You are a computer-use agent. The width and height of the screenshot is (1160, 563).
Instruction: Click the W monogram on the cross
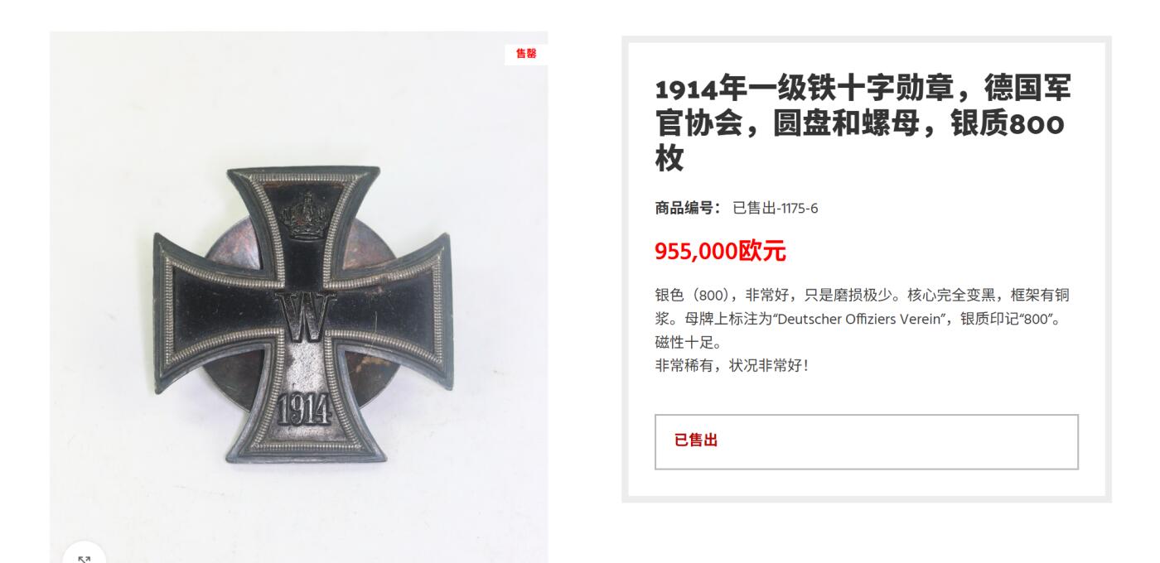[x=306, y=320]
